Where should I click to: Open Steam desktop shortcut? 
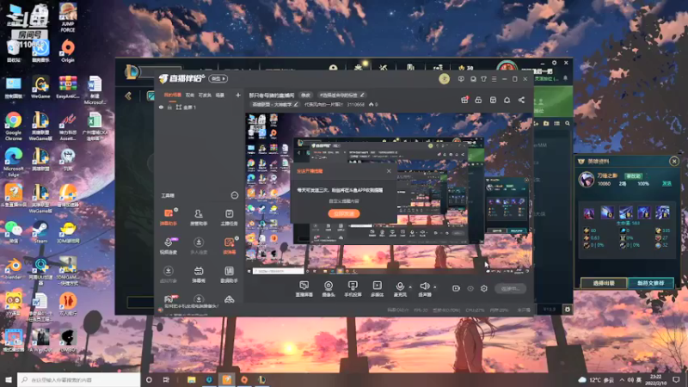tap(40, 232)
